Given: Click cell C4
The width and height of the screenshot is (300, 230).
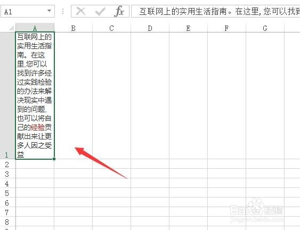Looking at the screenshot, I should pos(111,183).
